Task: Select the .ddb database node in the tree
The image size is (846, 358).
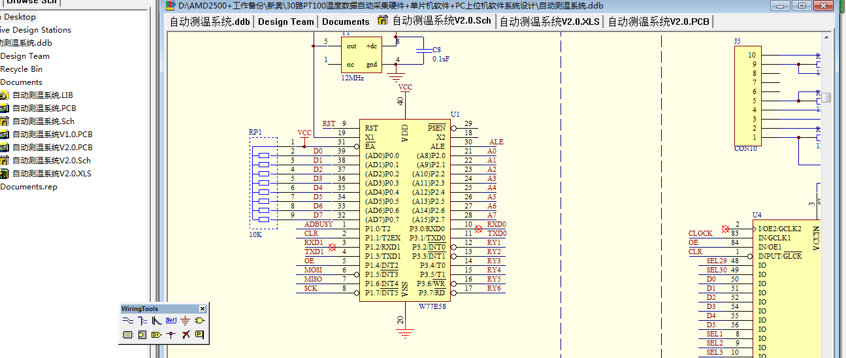Action: [26, 43]
